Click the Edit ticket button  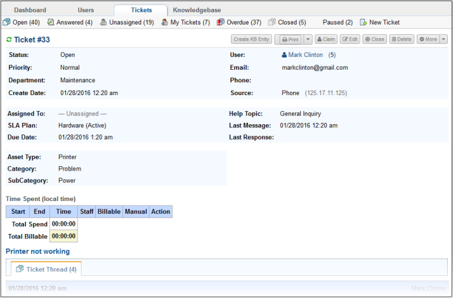[x=350, y=39]
